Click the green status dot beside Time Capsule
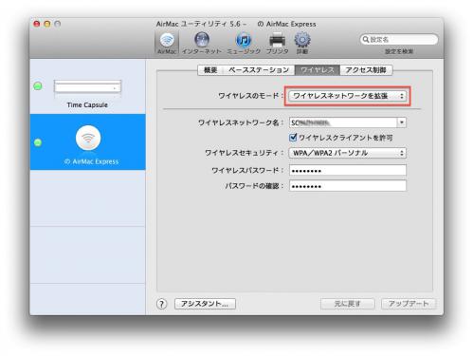 click(38, 85)
